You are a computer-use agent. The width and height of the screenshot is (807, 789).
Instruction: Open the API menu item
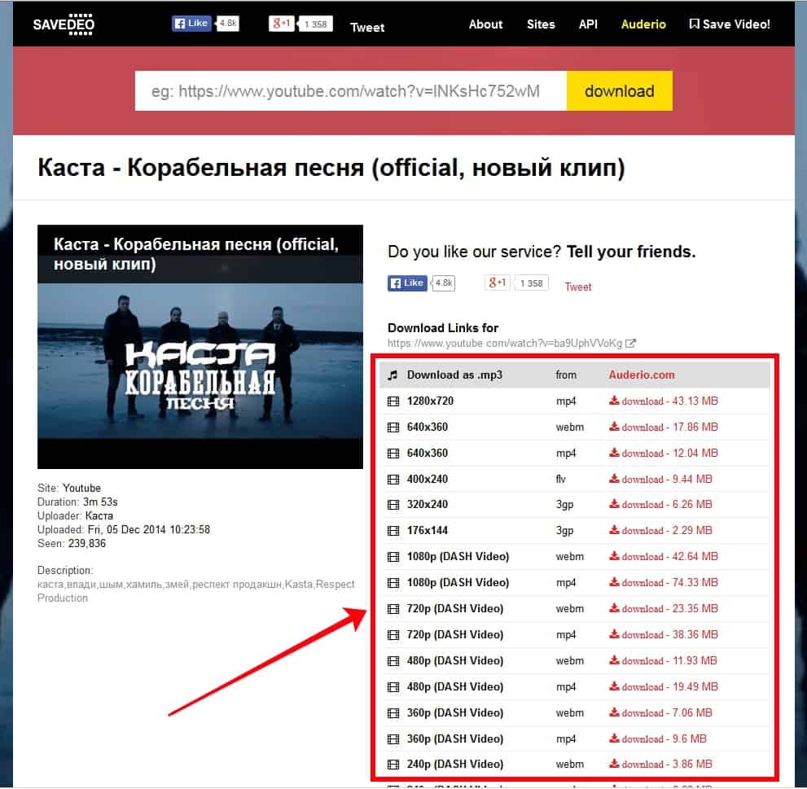[x=588, y=24]
